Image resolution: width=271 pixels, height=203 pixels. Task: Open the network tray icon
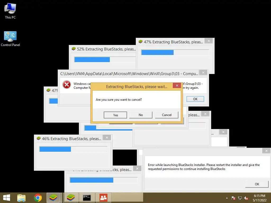coord(240,198)
